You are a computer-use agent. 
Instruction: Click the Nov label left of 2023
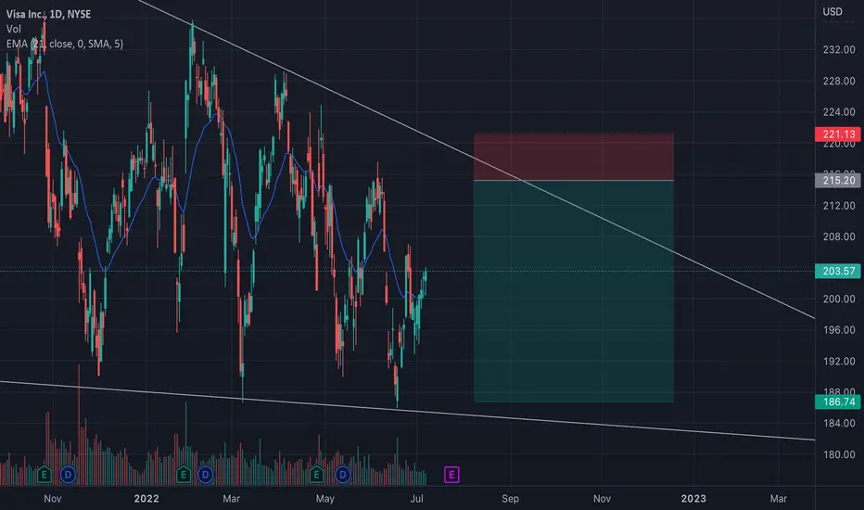(x=602, y=499)
